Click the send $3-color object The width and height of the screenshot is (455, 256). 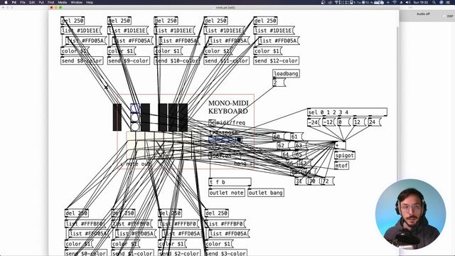click(x=226, y=253)
